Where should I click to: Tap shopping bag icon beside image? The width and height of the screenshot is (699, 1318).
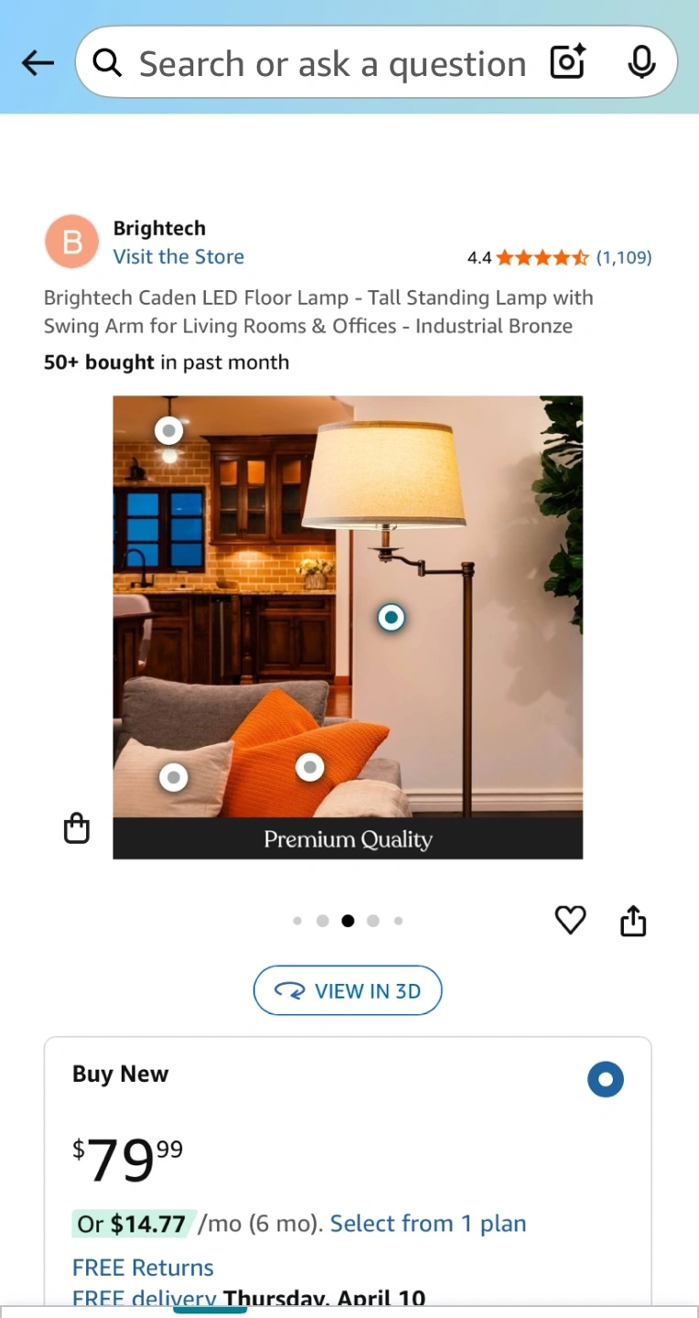77,827
